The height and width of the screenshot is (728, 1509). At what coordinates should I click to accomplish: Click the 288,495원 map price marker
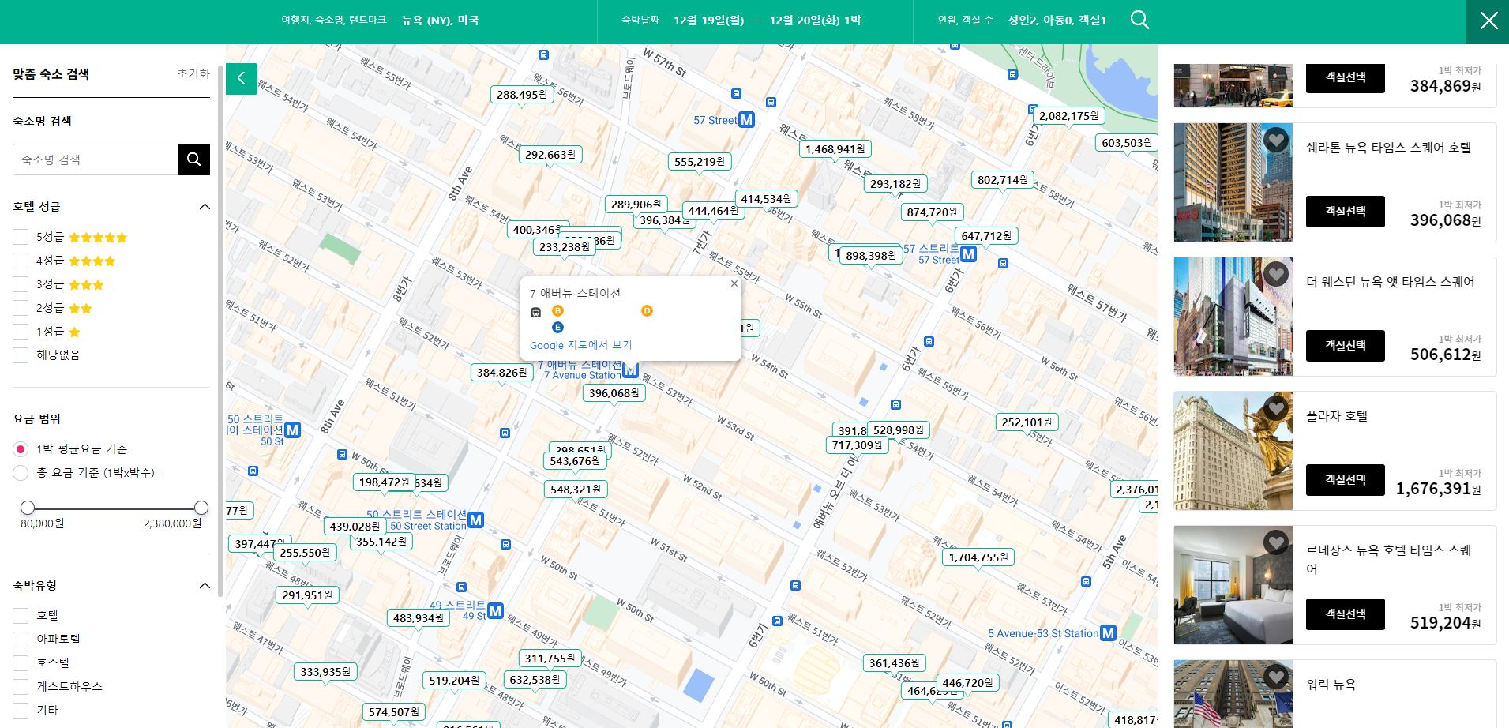[x=522, y=95]
